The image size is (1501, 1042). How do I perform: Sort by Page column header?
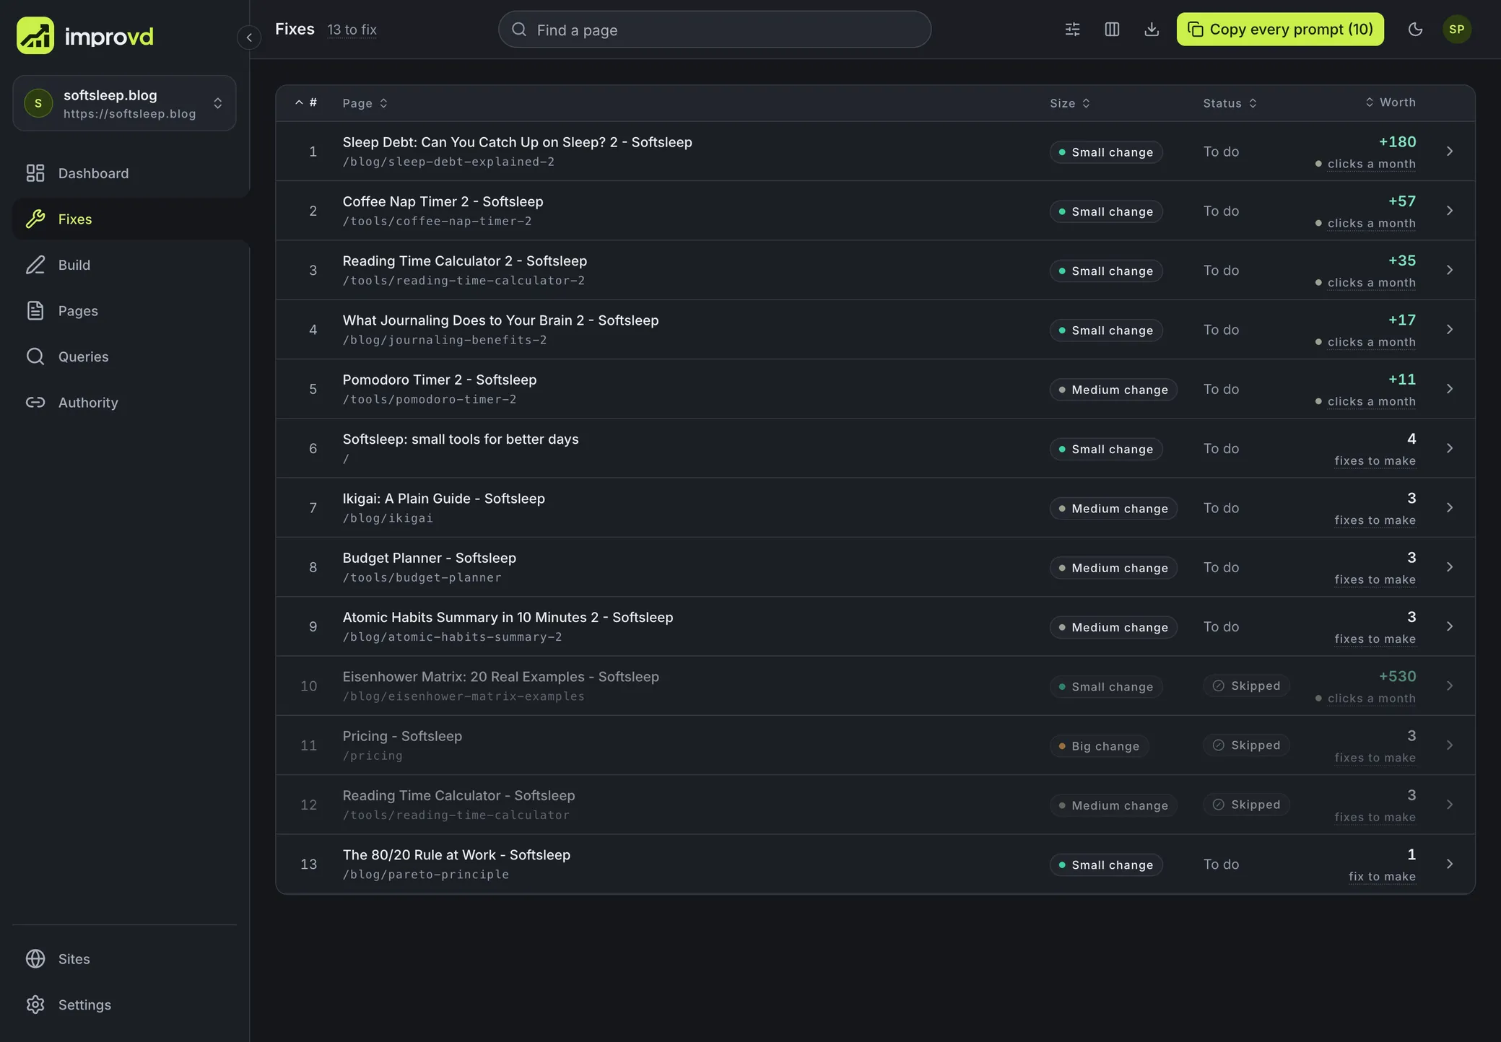365,103
